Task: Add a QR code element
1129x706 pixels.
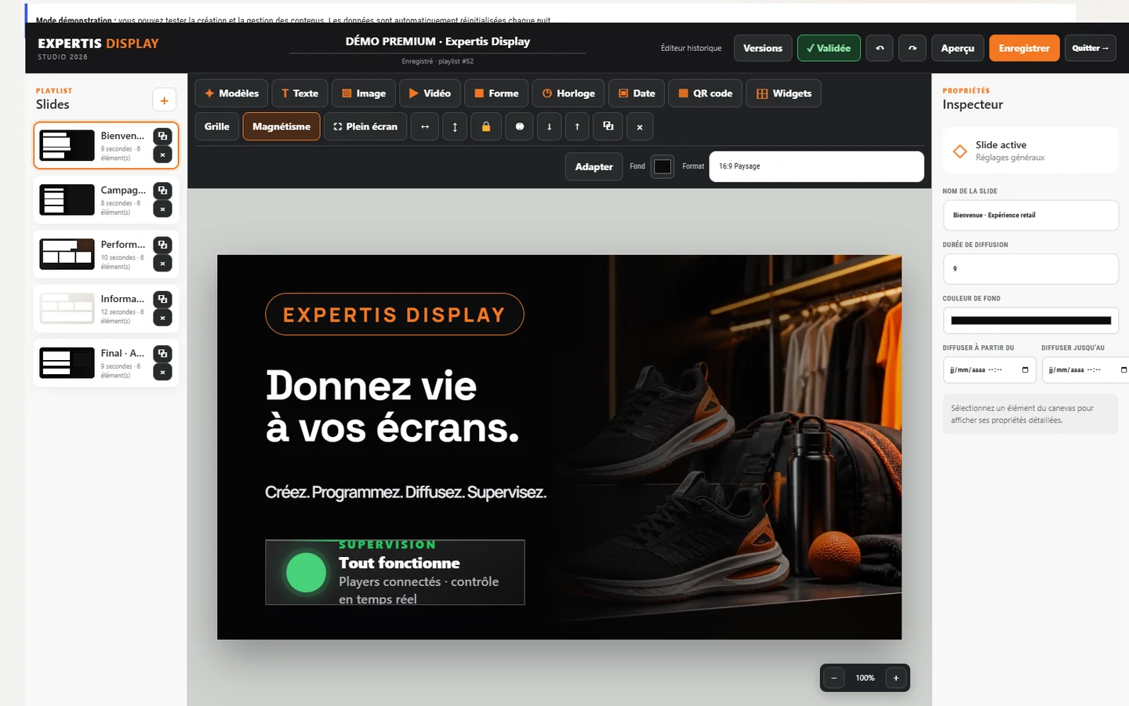Action: pos(705,93)
